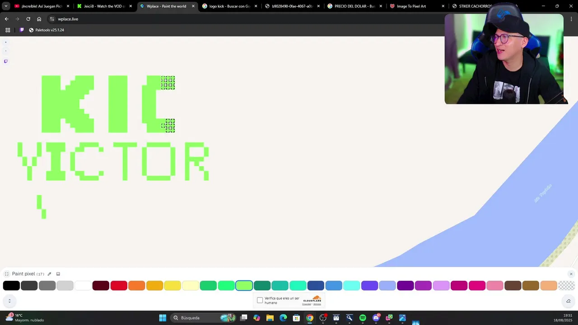Viewport: 578px width, 325px height.
Task: Select the brown color swatch
Action: click(x=513, y=285)
